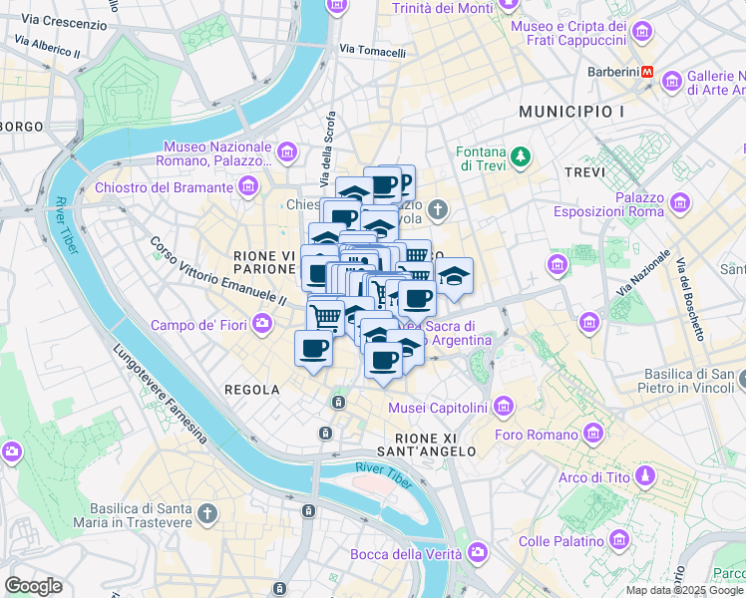
Task: Click the shopping cart marker left of cluster
Action: coord(326,318)
